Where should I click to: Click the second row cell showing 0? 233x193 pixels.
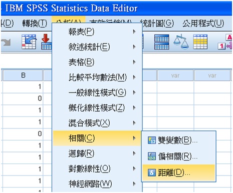23,98
